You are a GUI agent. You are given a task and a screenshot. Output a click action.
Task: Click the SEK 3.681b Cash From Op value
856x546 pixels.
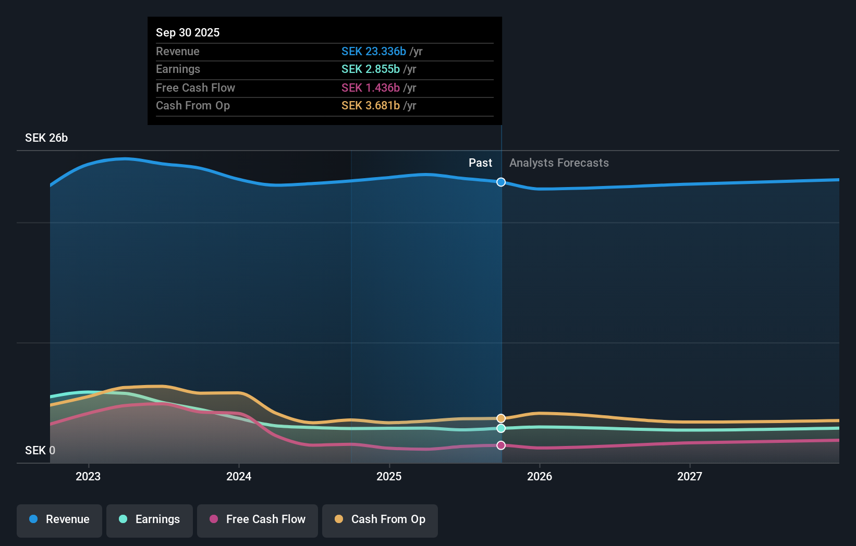(371, 106)
